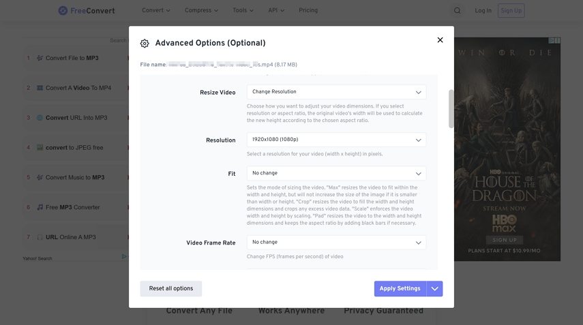
Task: Open Convert File to MP3 result
Action: (x=72, y=58)
